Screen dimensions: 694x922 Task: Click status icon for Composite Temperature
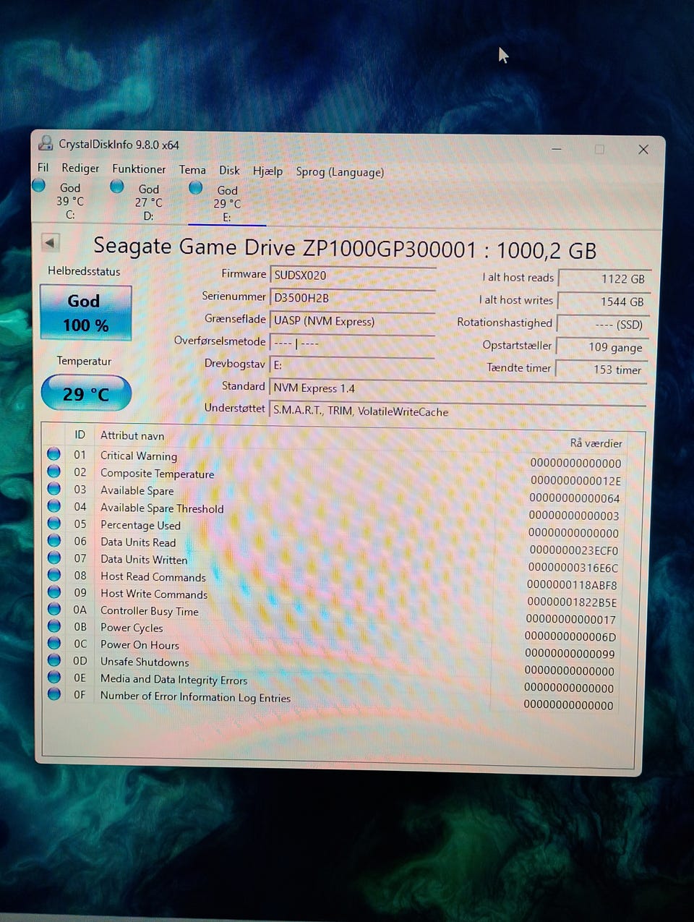53,471
